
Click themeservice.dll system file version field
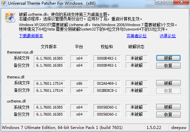pyautogui.click(x=50, y=58)
